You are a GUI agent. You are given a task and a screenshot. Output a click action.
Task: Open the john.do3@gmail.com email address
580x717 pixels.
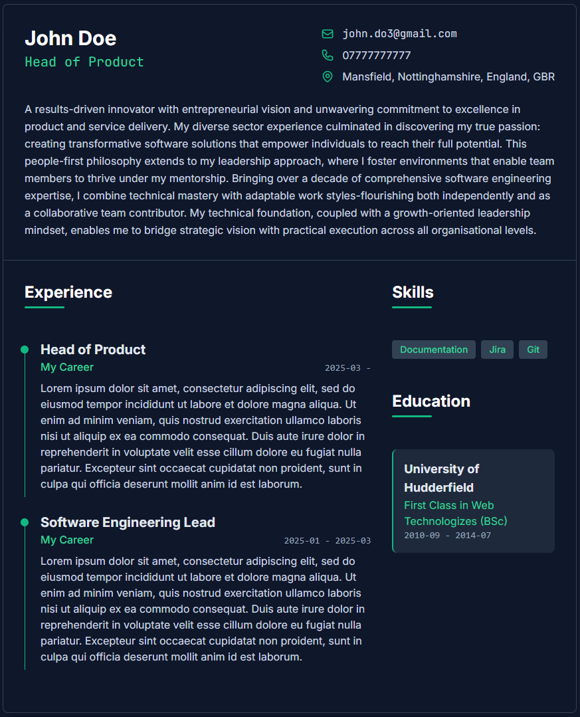399,34
